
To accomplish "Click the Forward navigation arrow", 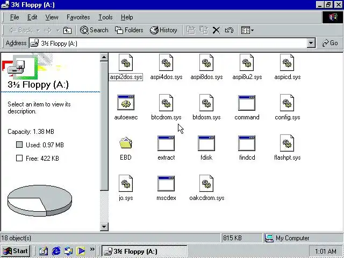I will pyautogui.click(x=48, y=30).
